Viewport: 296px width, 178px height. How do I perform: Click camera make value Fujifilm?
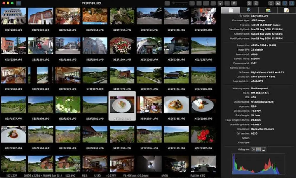click(x=255, y=59)
